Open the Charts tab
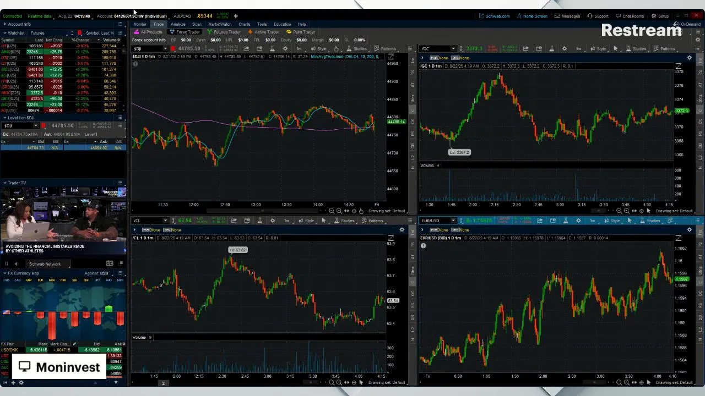Screen dimensions: 705x396 tap(244, 24)
